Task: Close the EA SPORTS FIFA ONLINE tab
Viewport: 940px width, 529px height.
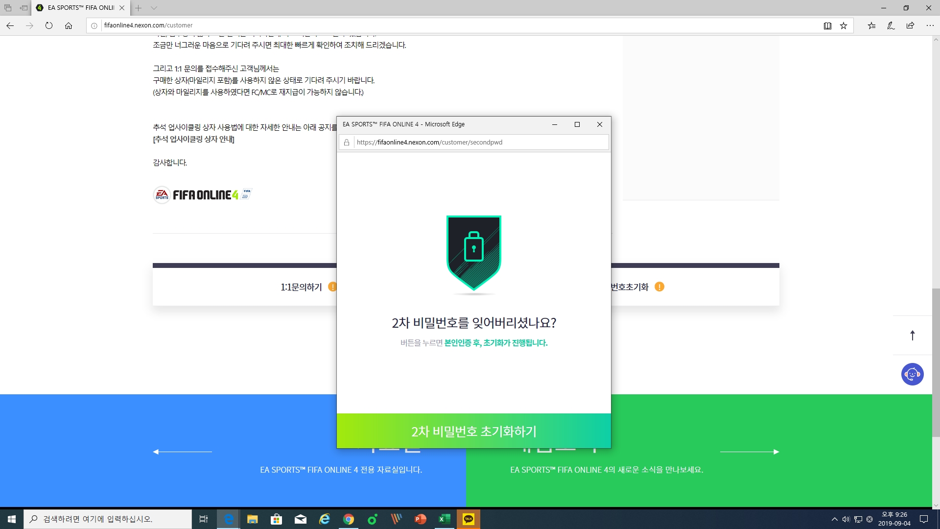Action: click(x=122, y=8)
